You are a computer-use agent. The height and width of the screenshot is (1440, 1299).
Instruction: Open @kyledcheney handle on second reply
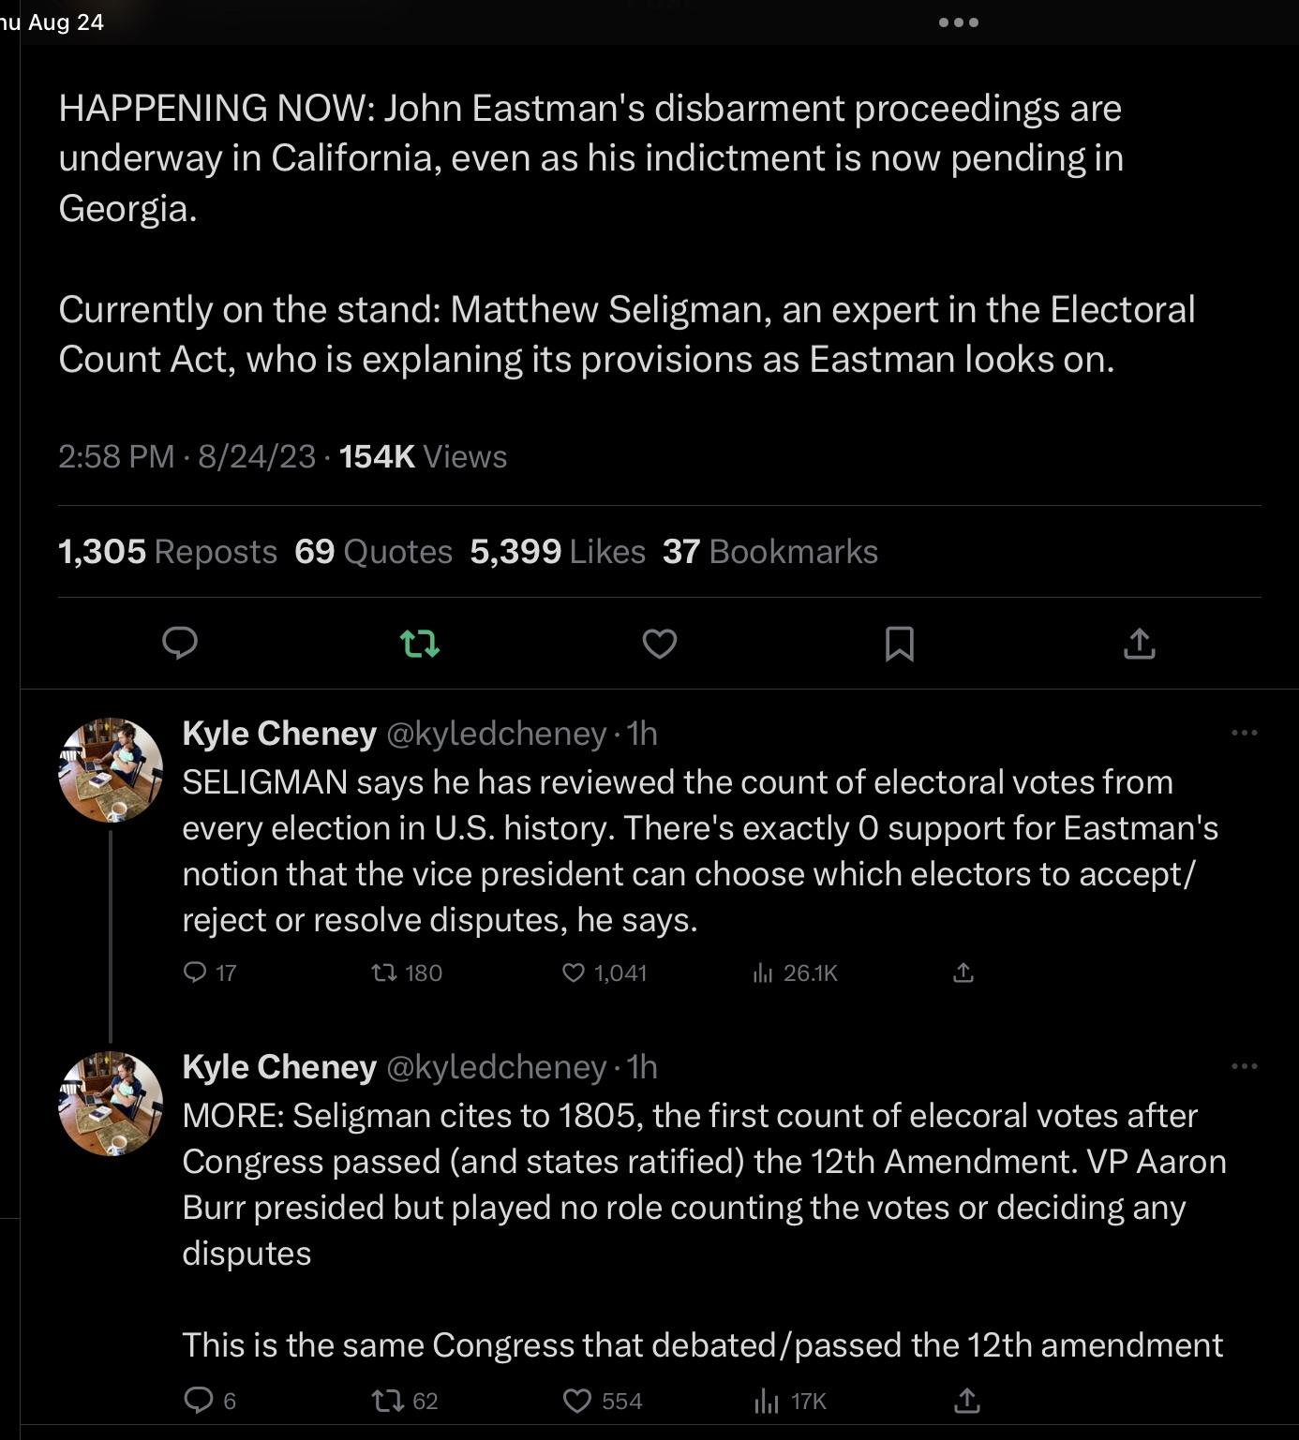(497, 1067)
